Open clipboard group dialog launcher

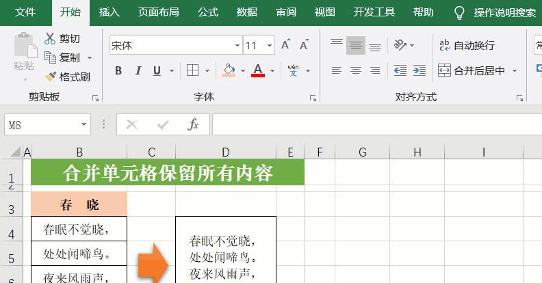coord(95,98)
